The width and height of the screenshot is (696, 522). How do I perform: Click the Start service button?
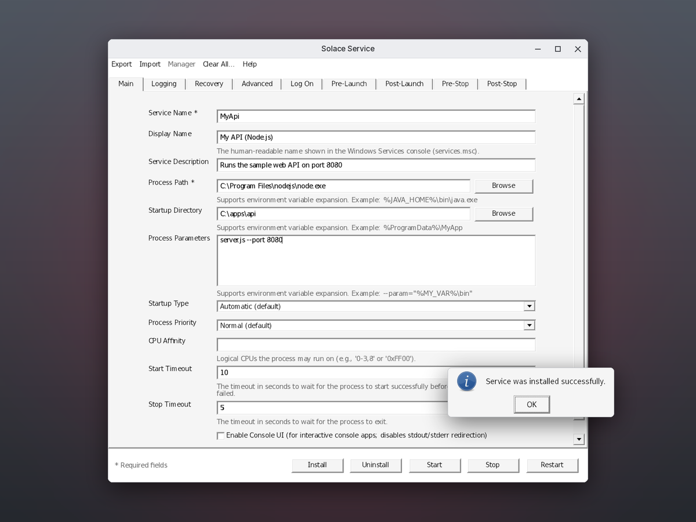(x=434, y=465)
